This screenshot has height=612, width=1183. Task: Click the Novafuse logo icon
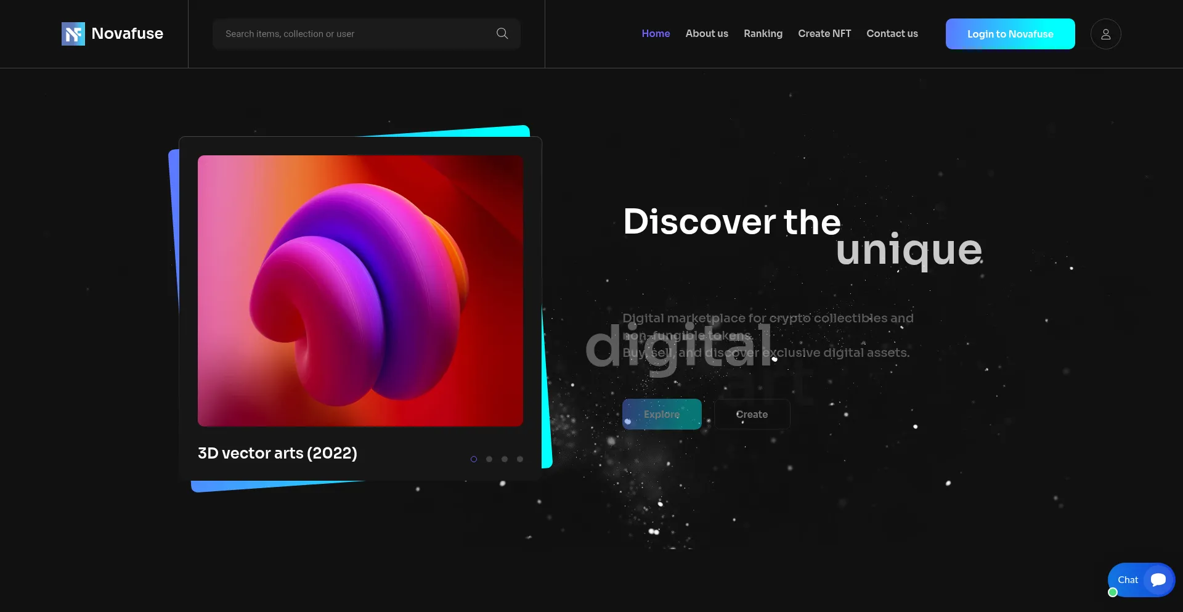coord(73,34)
